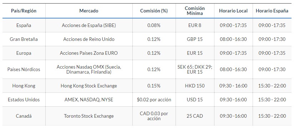
Task: Select the Hong Kong Stock Exchange cell
Action: [x=89, y=86]
